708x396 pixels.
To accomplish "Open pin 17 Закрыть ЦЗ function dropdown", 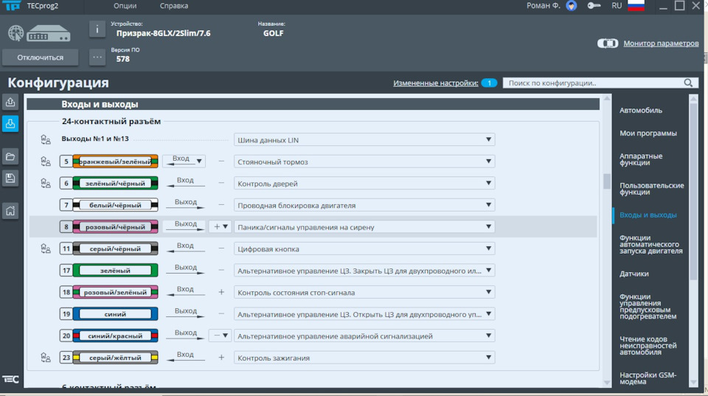I will tap(364, 271).
